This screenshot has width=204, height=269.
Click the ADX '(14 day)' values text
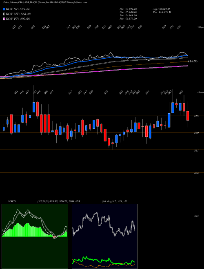click(x=114, y=201)
